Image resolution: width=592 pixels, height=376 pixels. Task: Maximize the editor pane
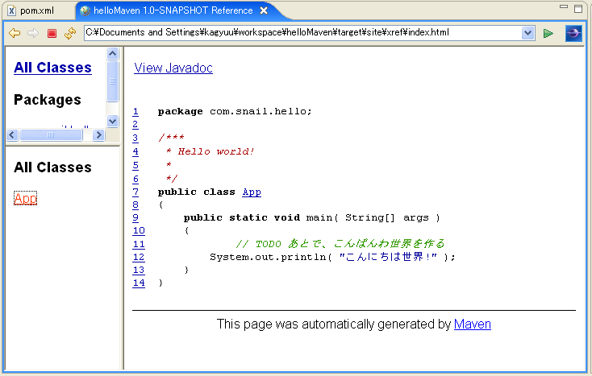tap(578, 9)
